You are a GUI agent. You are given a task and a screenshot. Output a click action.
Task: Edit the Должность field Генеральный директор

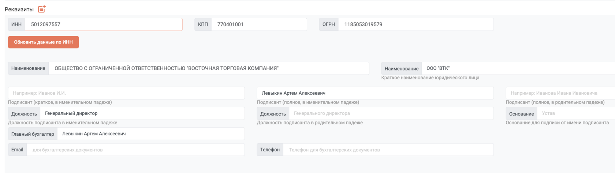[142, 113]
